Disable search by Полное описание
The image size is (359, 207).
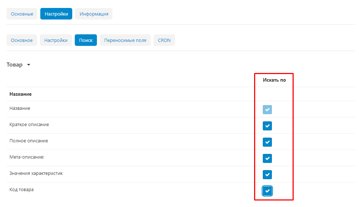[267, 142]
